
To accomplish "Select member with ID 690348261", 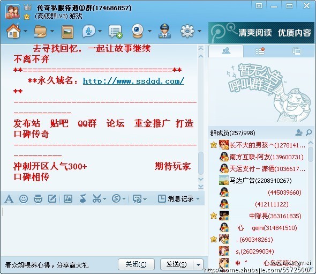I will [258, 240].
